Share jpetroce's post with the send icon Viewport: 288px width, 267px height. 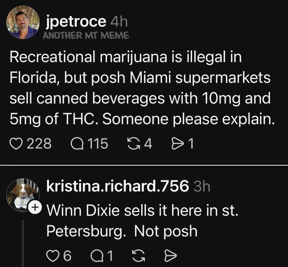tap(176, 144)
